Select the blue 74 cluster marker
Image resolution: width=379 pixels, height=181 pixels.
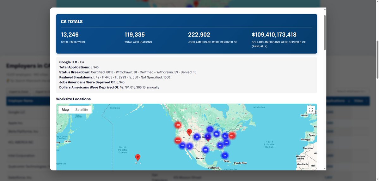click(225, 136)
